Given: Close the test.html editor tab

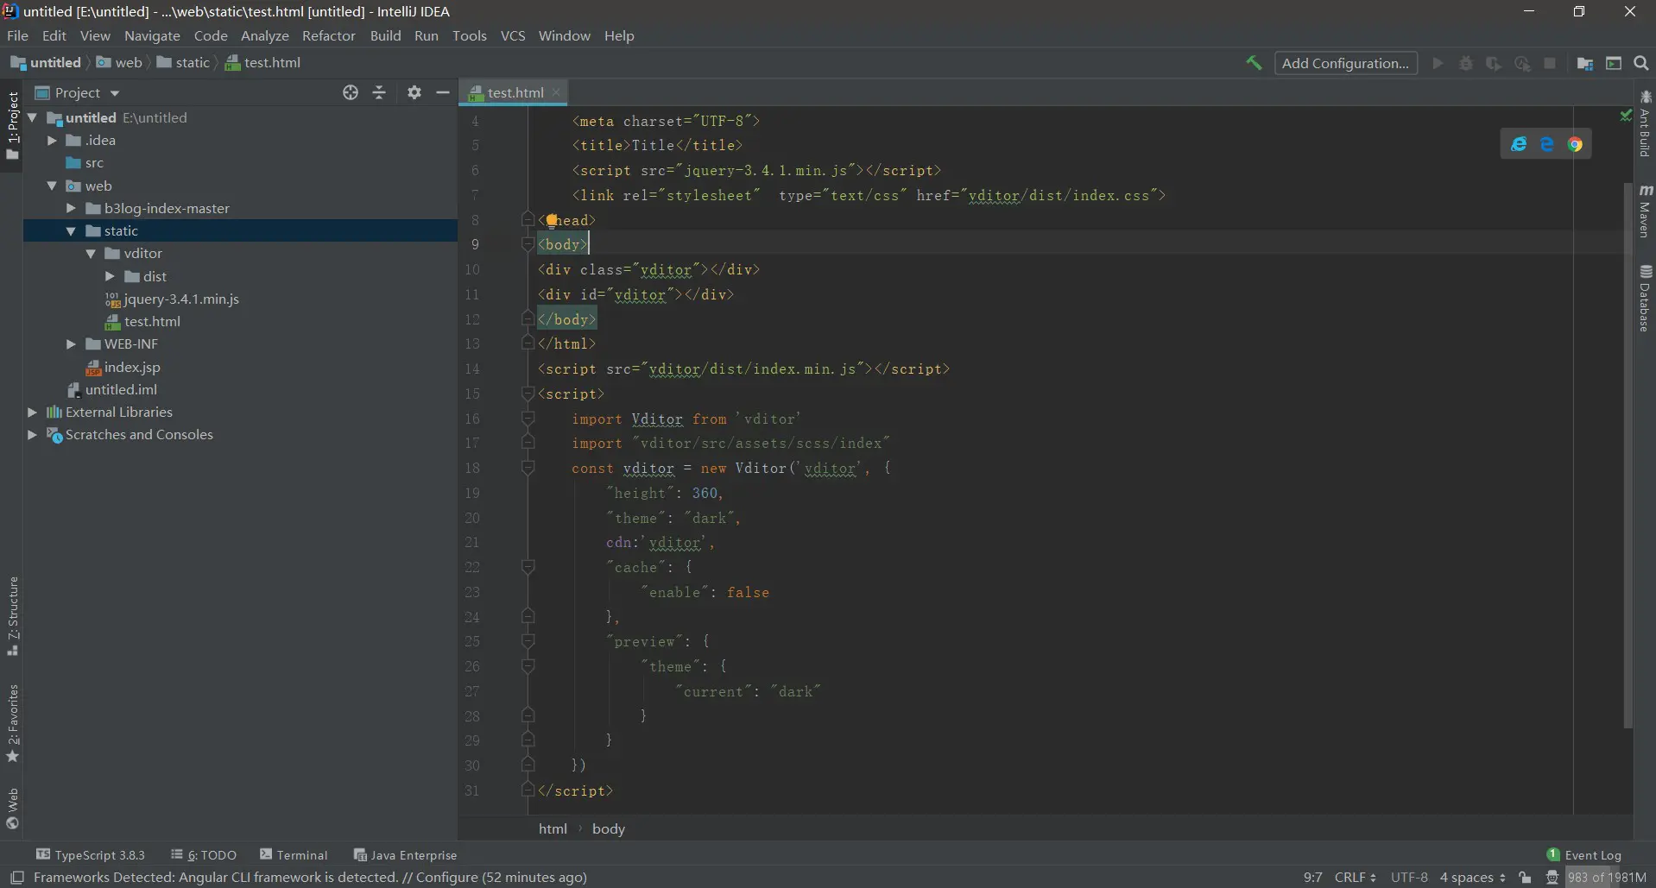Looking at the screenshot, I should [556, 92].
